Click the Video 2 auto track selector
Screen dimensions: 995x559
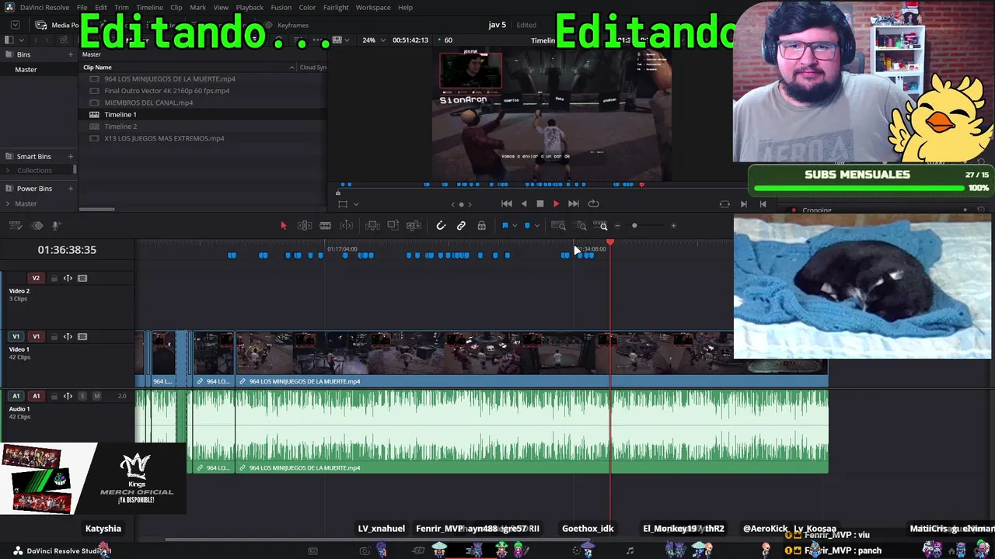tap(68, 278)
